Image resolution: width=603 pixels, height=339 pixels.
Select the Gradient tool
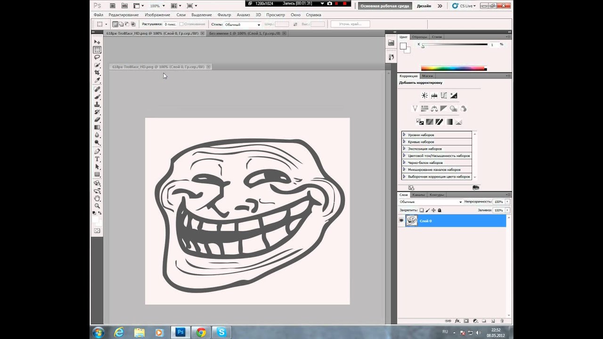click(x=97, y=127)
